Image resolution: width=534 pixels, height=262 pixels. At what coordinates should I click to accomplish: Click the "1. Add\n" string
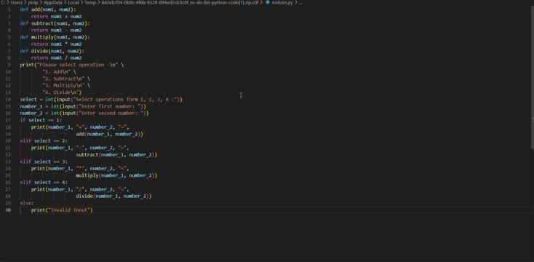point(56,72)
